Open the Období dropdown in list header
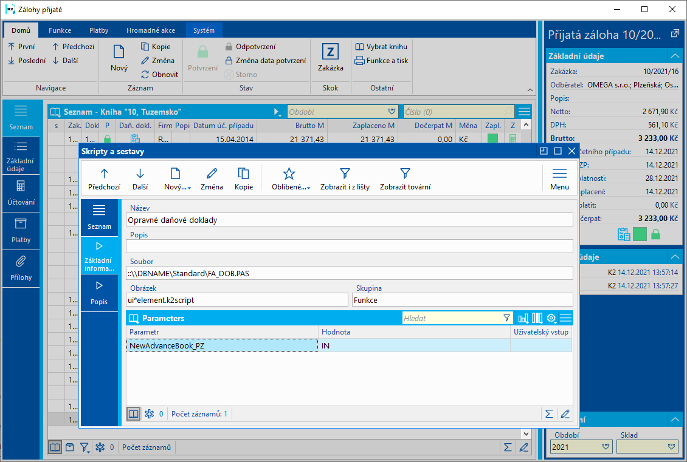687x462 pixels. [392, 112]
